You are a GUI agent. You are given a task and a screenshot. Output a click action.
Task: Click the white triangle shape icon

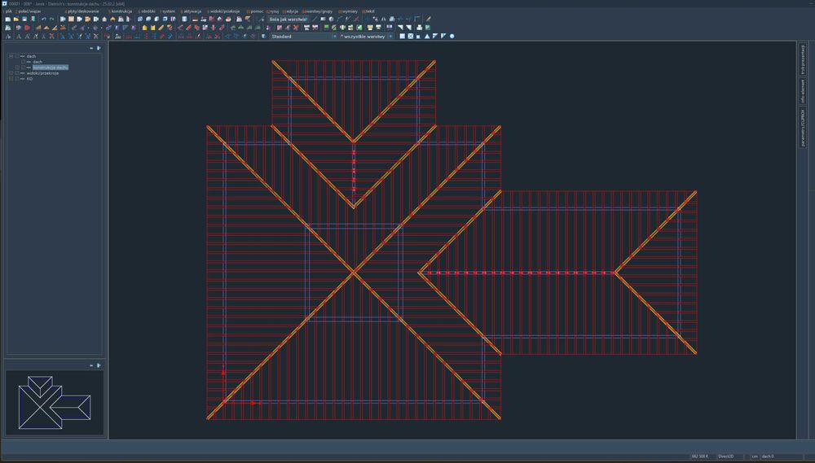[x=426, y=37]
